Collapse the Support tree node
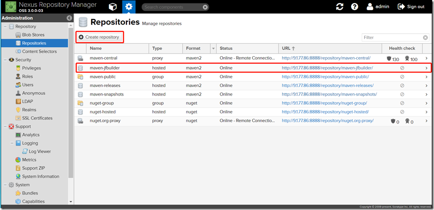The height and width of the screenshot is (210, 434). pyautogui.click(x=5, y=126)
